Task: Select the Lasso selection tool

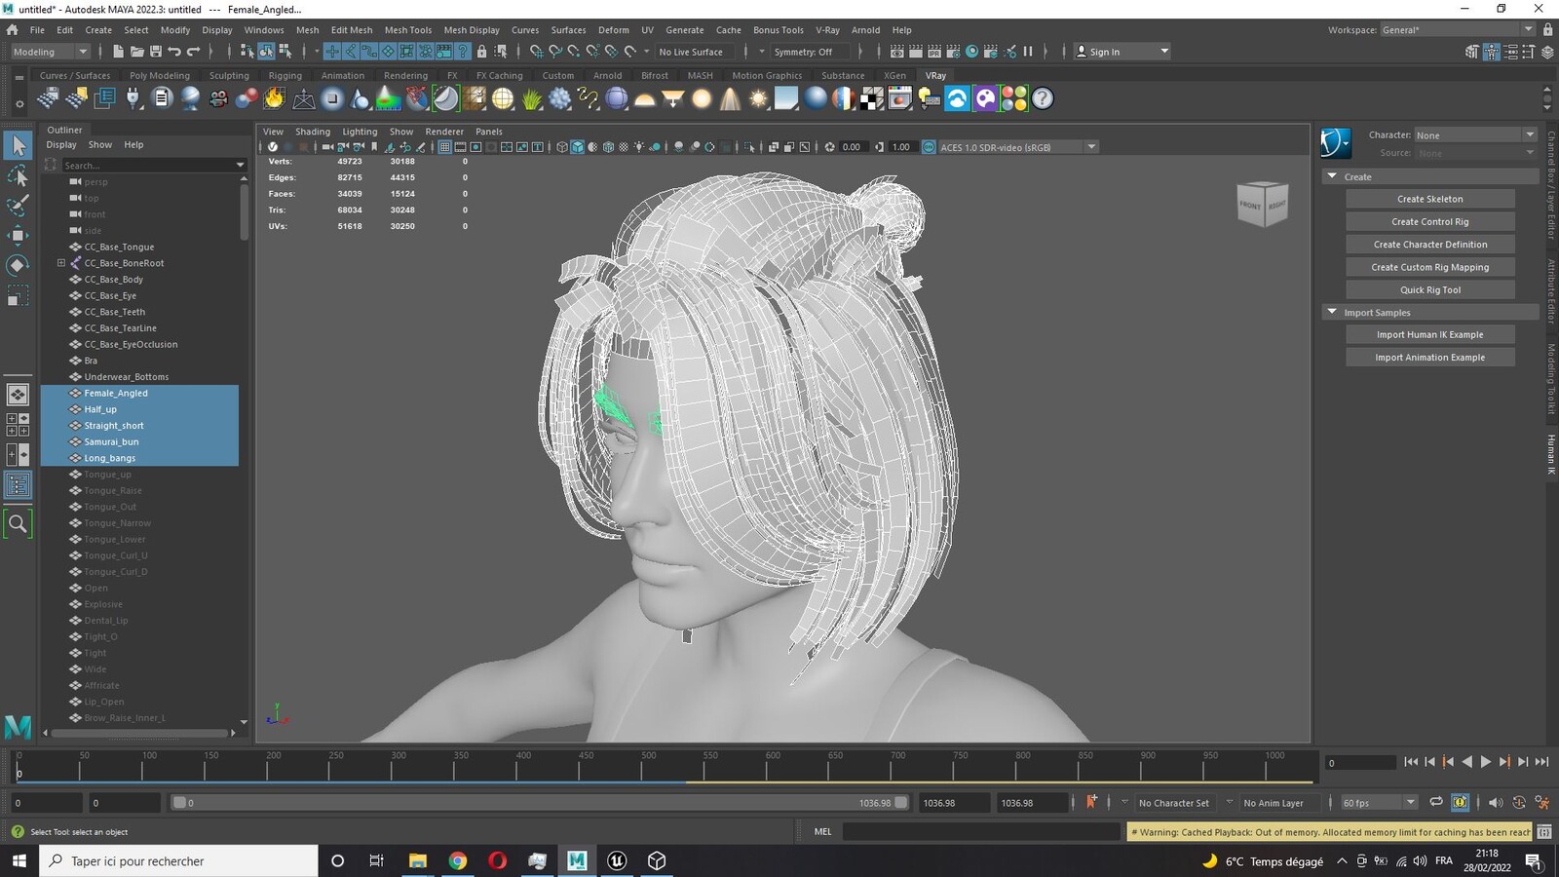Action: [18, 176]
